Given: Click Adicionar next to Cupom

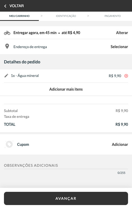Looking at the screenshot, I should (x=120, y=145).
